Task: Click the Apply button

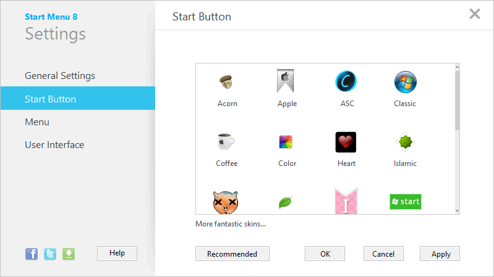Action: pos(440,254)
